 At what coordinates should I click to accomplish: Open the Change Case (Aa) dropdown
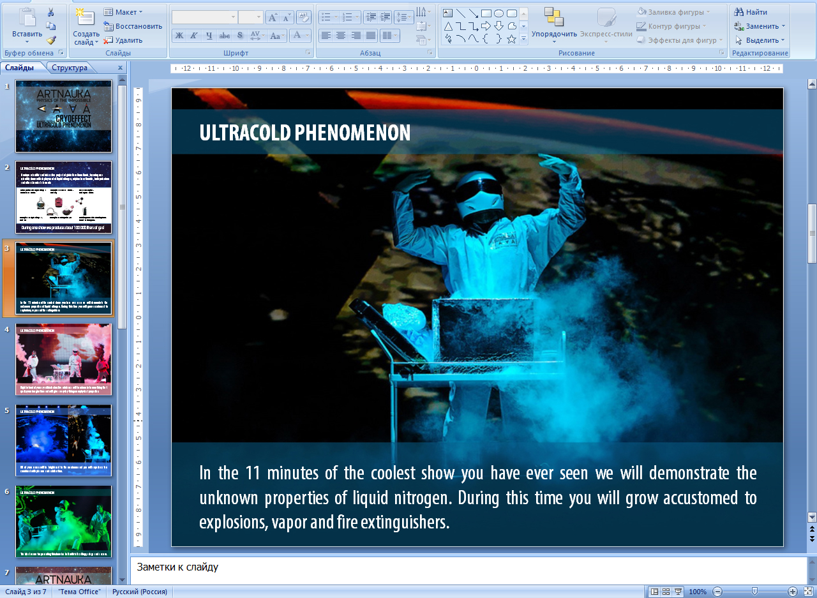tap(276, 36)
